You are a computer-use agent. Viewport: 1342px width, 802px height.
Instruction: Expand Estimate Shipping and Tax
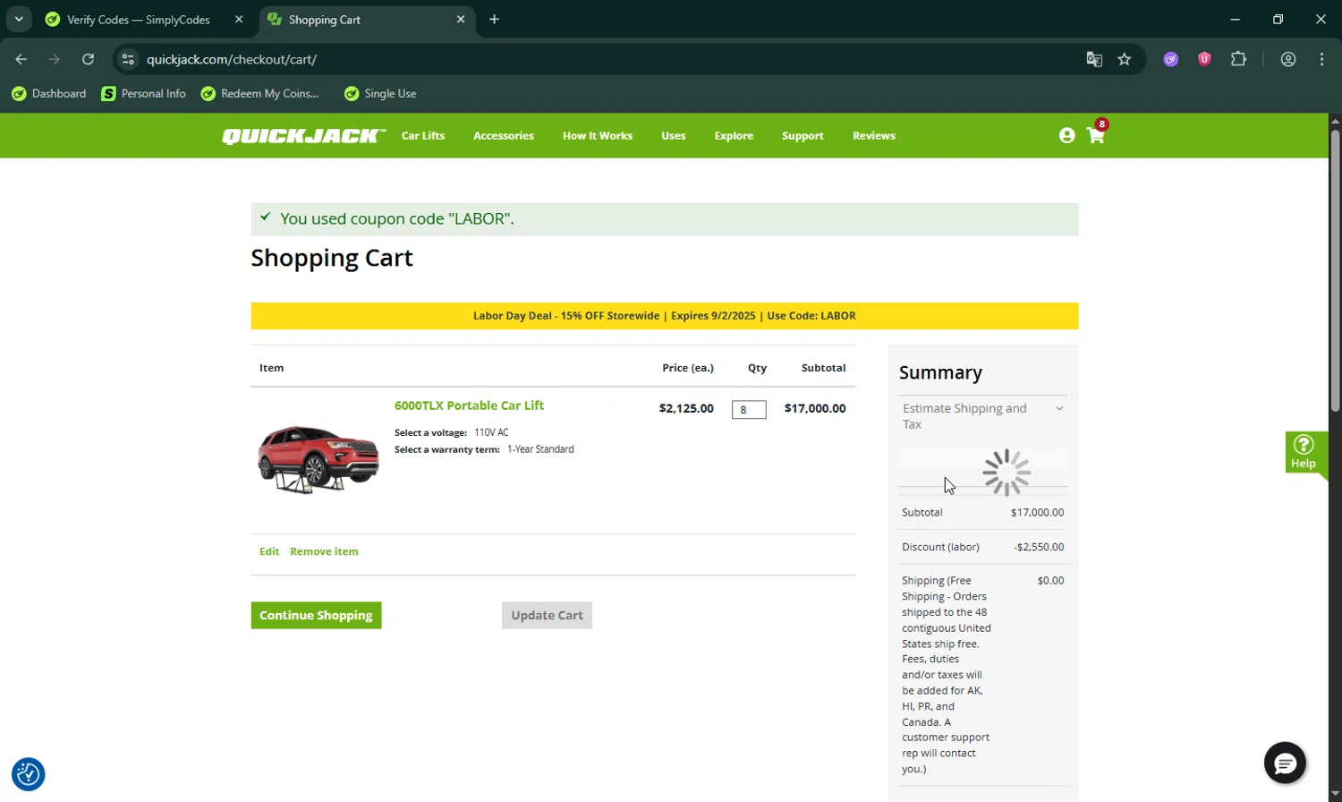coord(982,416)
